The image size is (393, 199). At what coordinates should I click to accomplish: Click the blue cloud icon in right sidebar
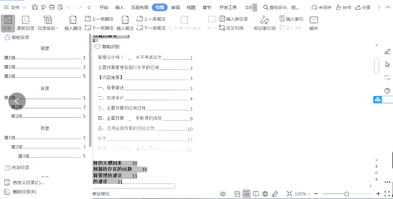(378, 100)
